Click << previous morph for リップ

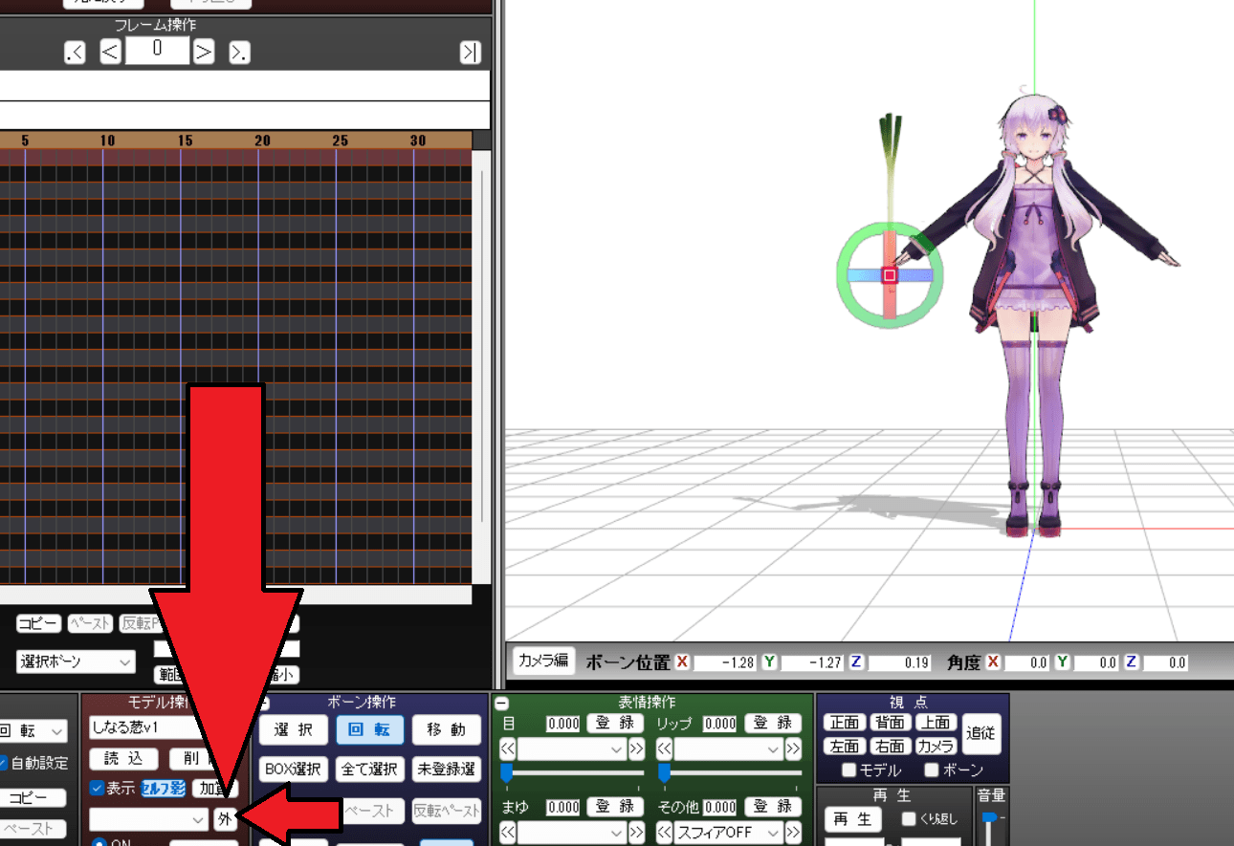point(665,749)
